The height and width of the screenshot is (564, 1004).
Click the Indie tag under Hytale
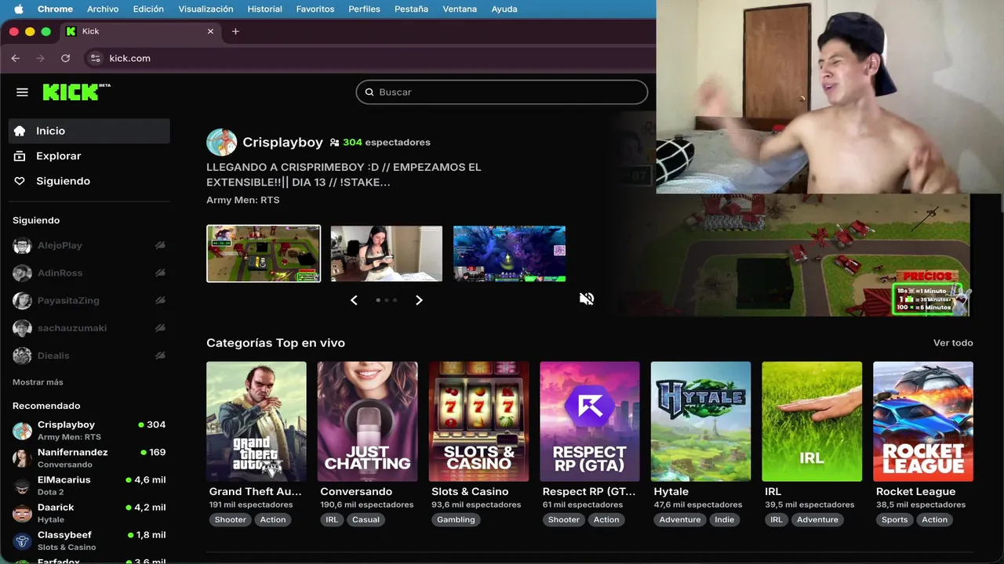pos(725,519)
